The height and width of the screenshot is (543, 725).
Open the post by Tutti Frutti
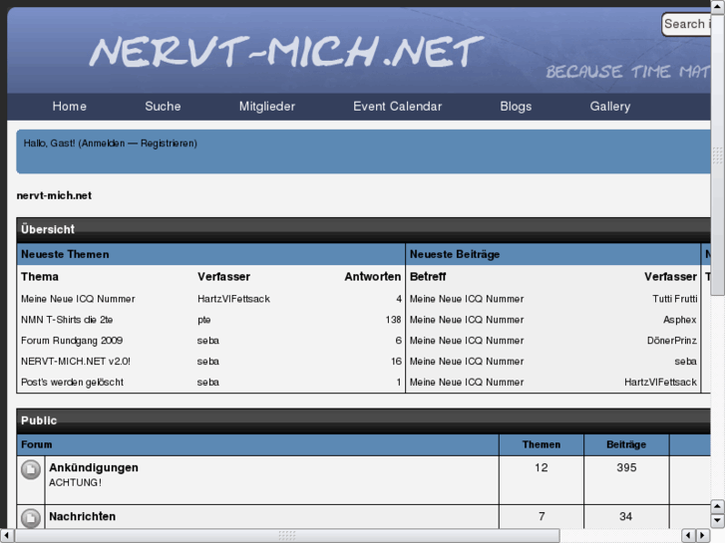467,299
